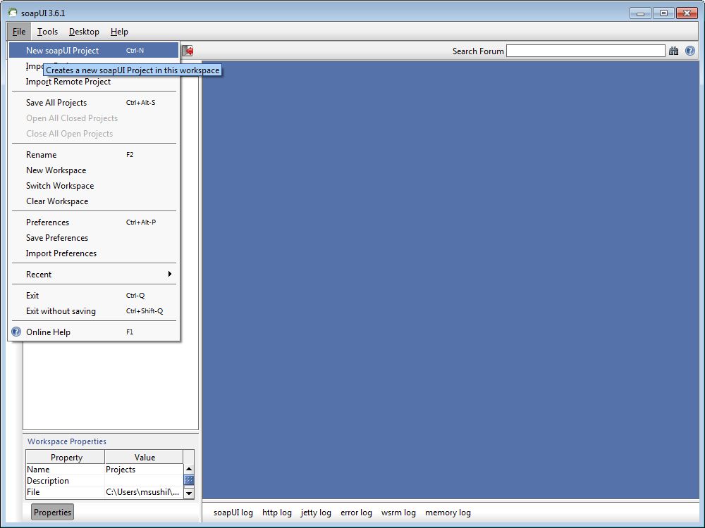
Task: Select Switch Workspace
Action: (x=59, y=185)
